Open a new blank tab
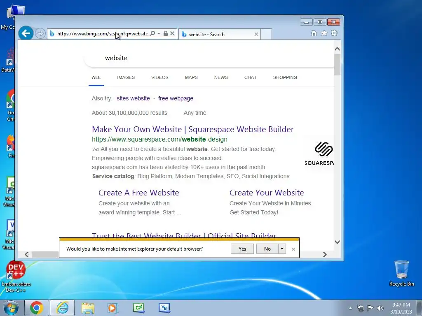Viewport: 422px width, 316px height. [266, 34]
